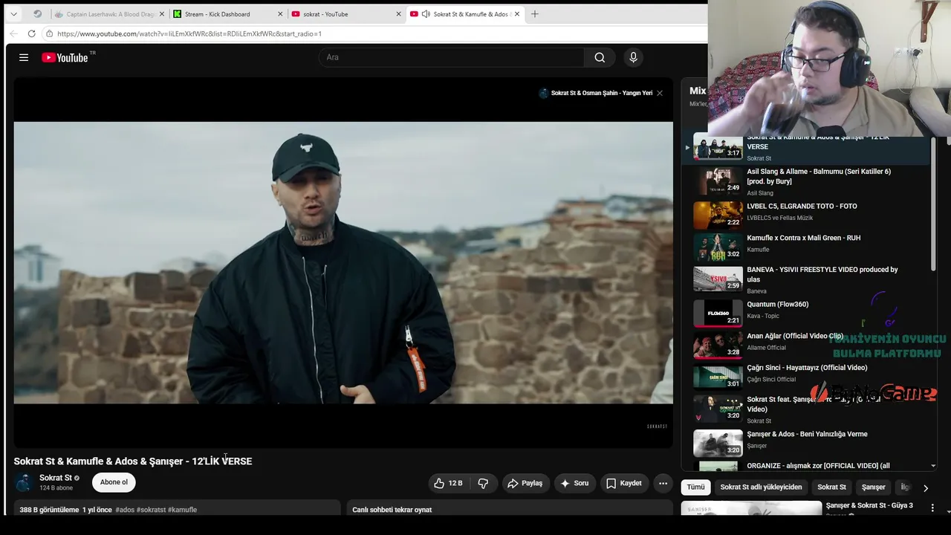Open 'Kamufle x Contra x Mali Green - RUH' title
Screen dimensions: 951x535
click(803, 238)
